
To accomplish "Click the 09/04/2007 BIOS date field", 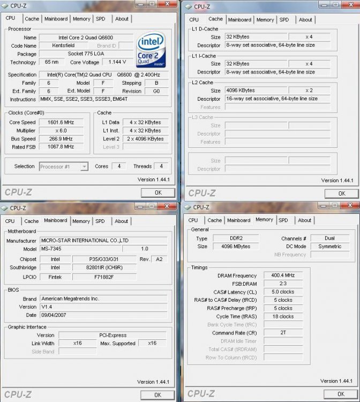I will click(103, 315).
